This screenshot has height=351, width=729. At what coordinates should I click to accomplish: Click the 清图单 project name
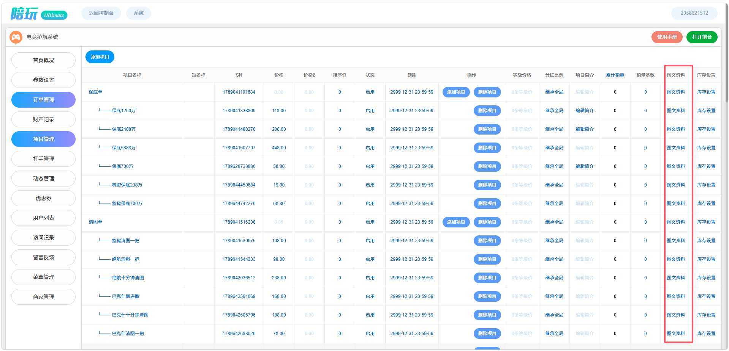95,222
